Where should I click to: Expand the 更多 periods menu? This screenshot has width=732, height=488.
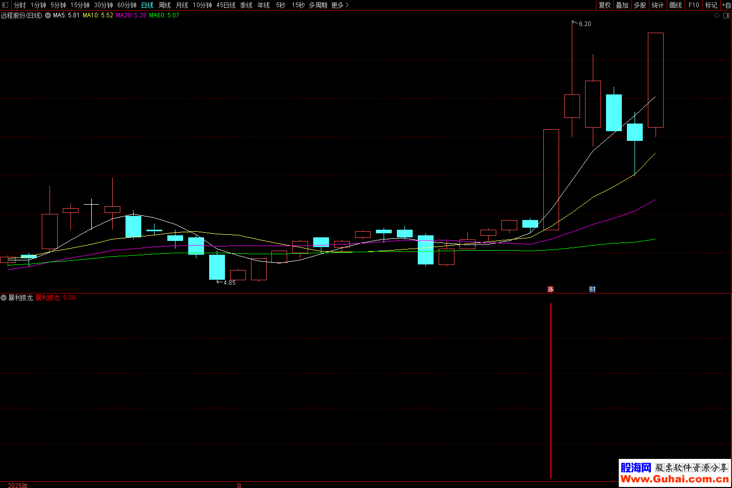pyautogui.click(x=340, y=5)
